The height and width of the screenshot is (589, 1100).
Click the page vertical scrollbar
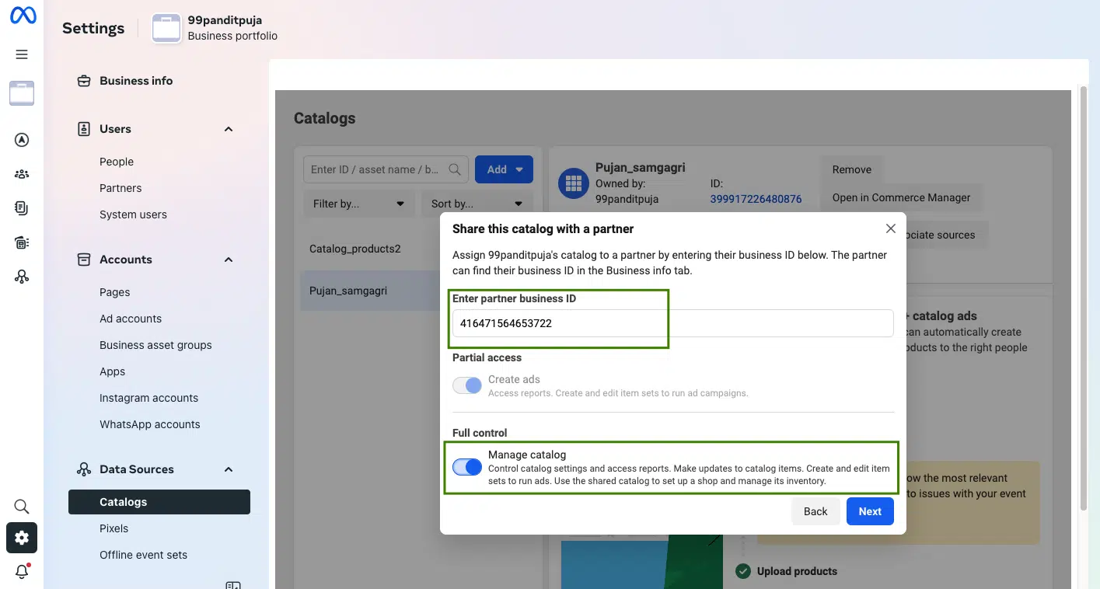1084,299
